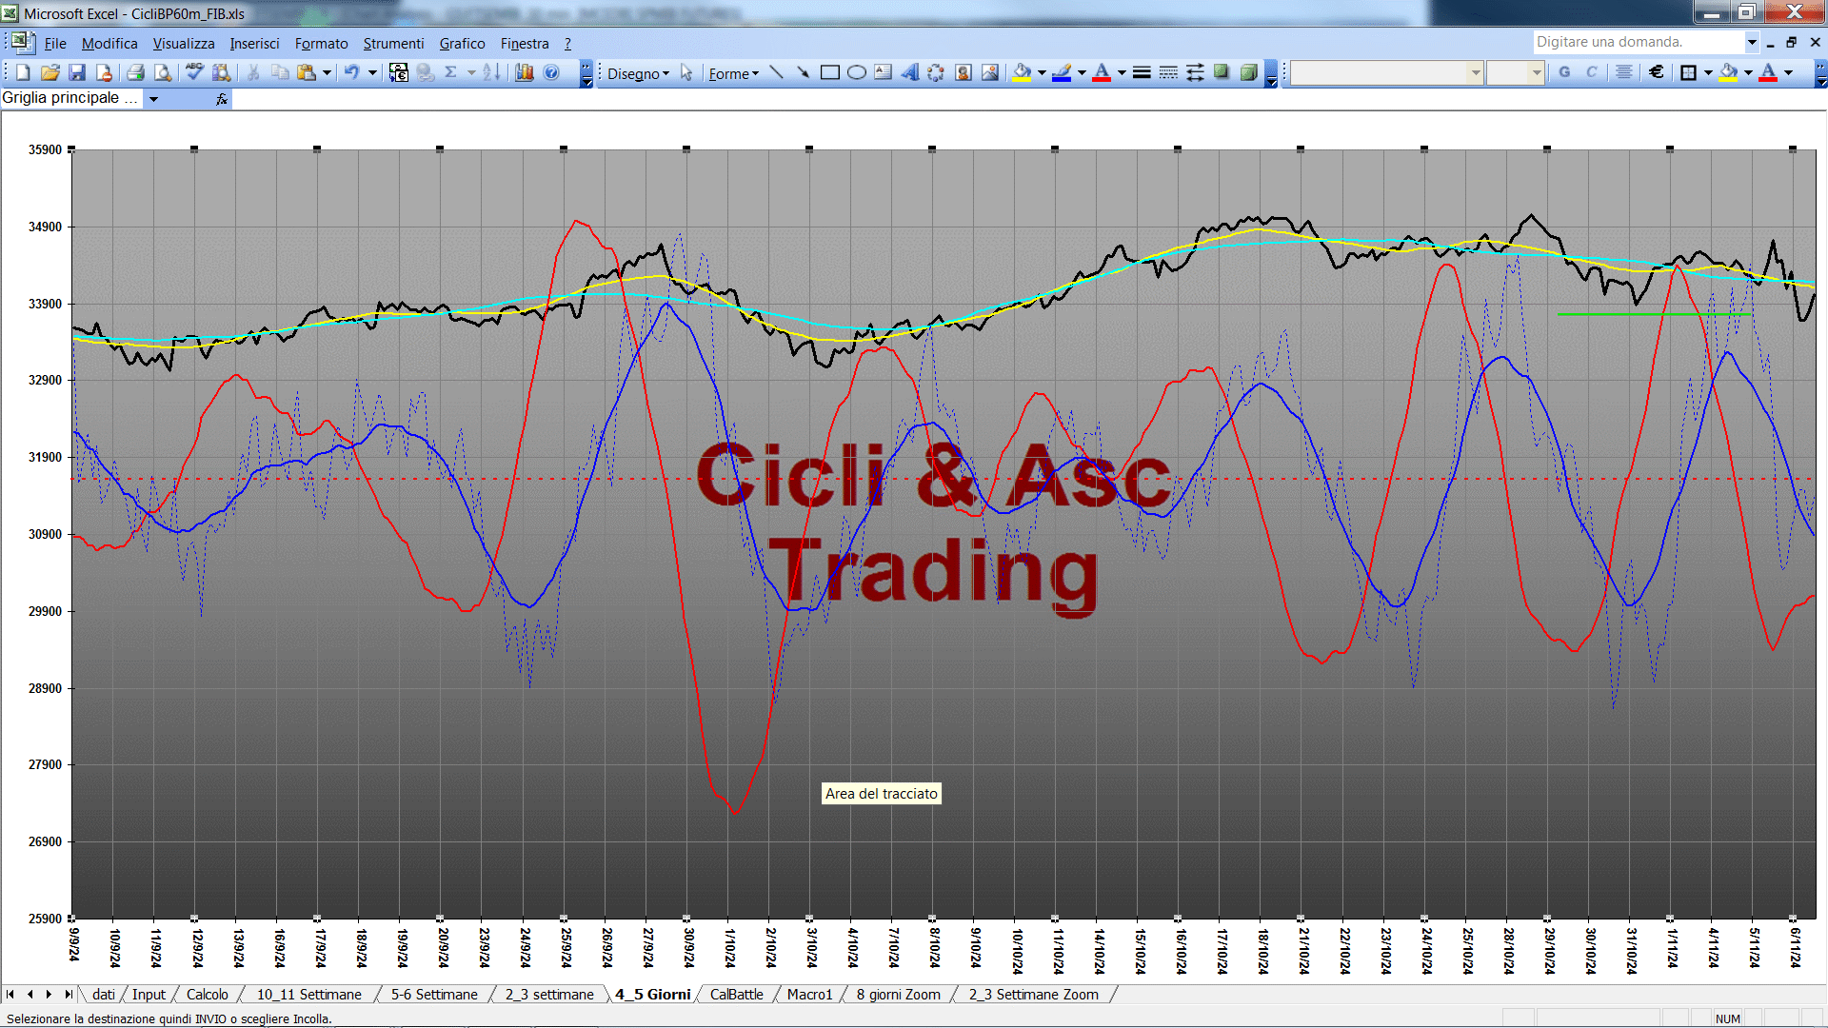The width and height of the screenshot is (1828, 1028).
Task: Open the Chart Wizard icon
Action: click(x=525, y=72)
